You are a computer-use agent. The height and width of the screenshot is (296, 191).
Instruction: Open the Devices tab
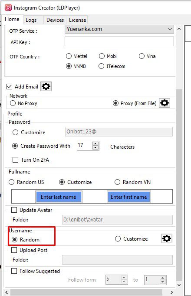pos(55,20)
